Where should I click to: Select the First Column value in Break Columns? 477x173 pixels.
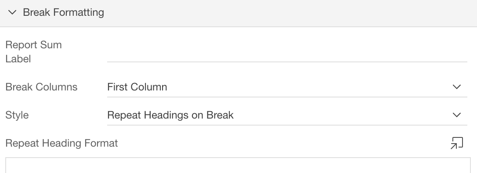pos(137,87)
